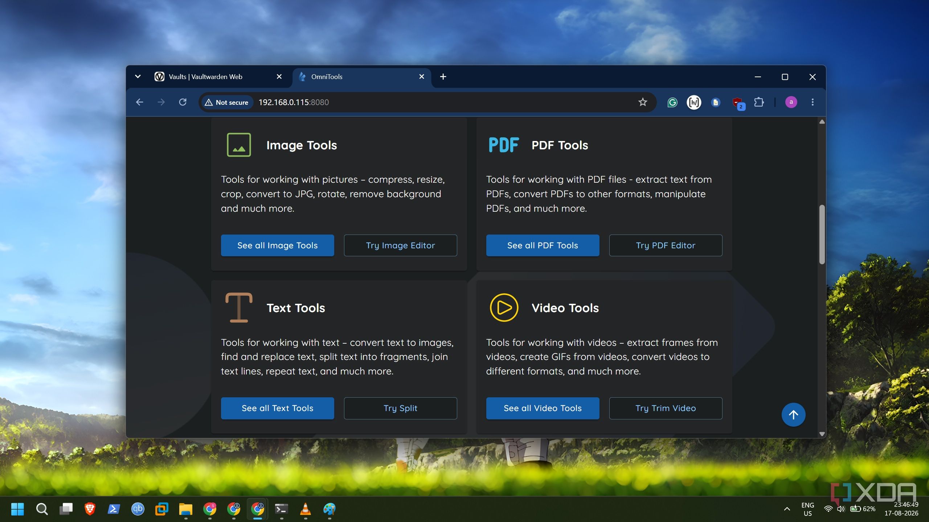Click the Video Tools play circle icon
The image size is (929, 522).
point(504,307)
